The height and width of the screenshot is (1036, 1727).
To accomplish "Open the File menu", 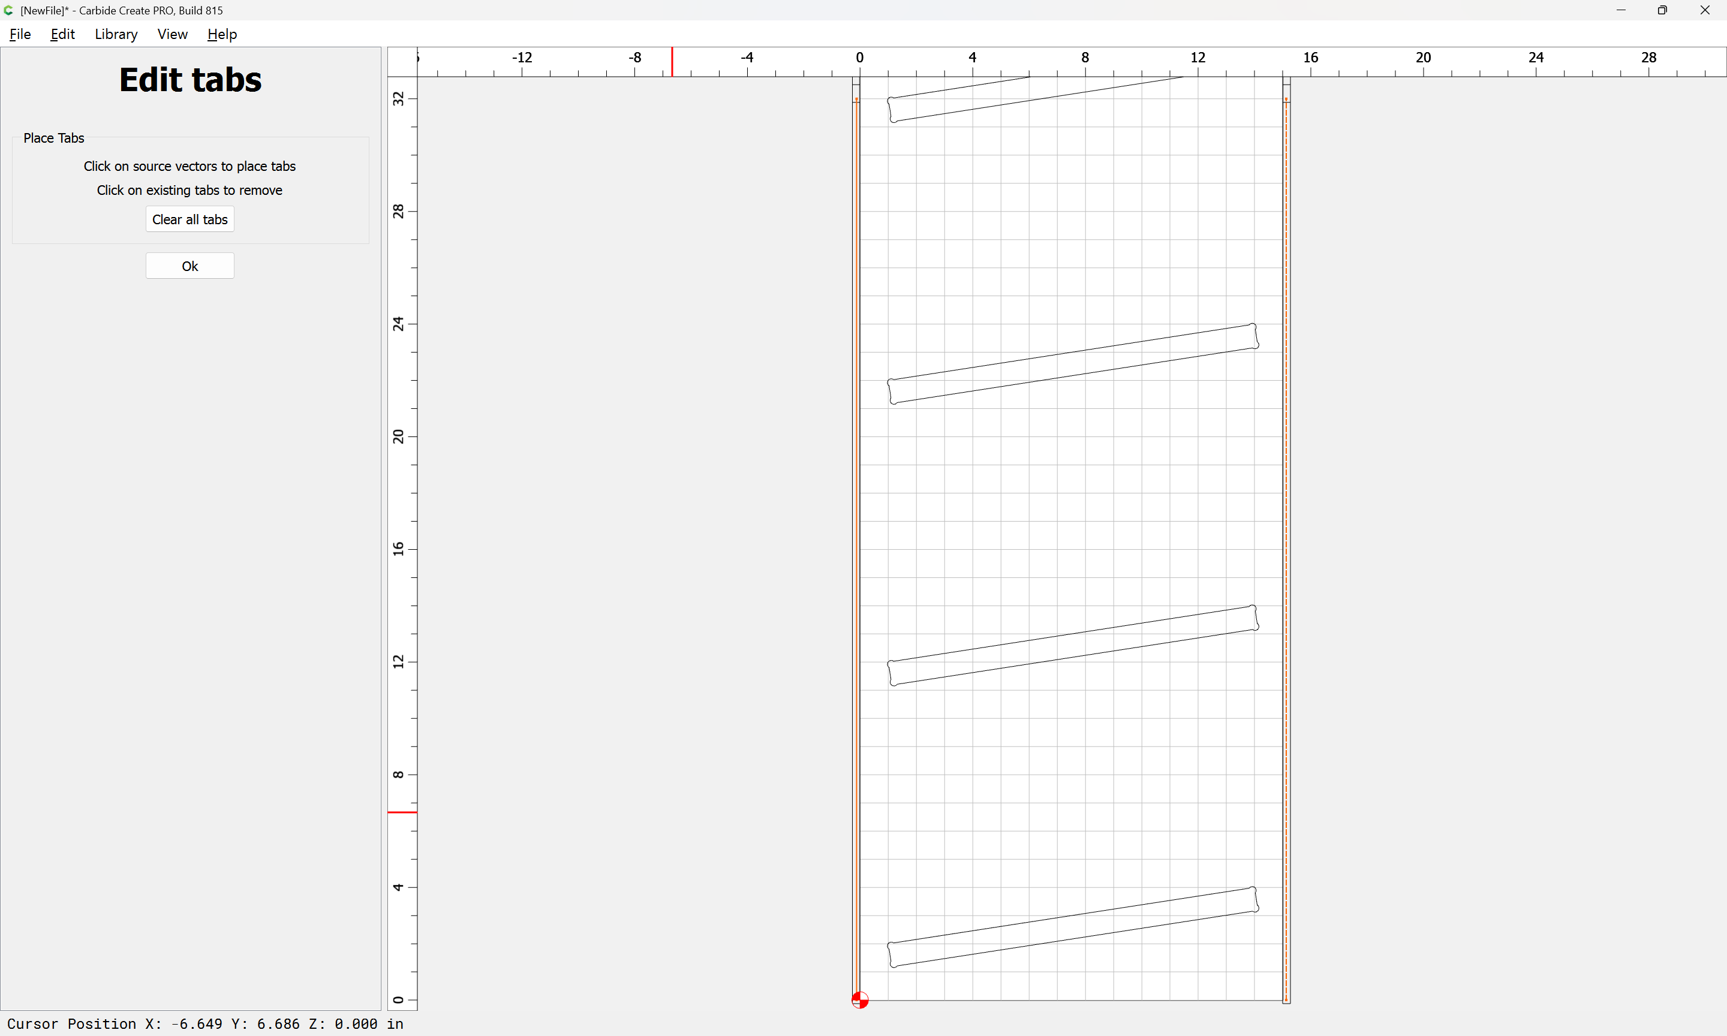I will pos(20,34).
